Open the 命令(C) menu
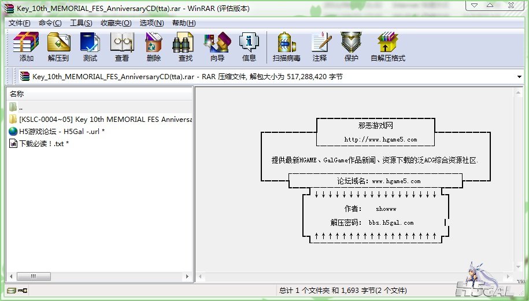 click(50, 23)
